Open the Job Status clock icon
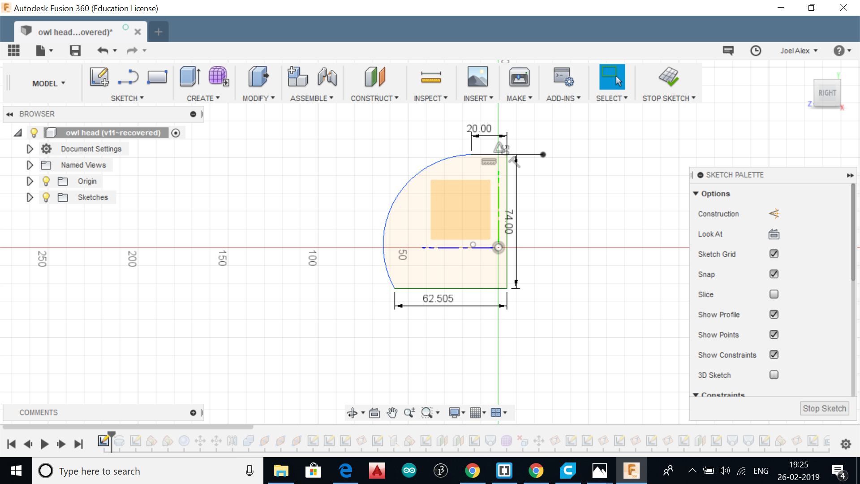Viewport: 860px width, 484px height. pyautogui.click(x=756, y=51)
